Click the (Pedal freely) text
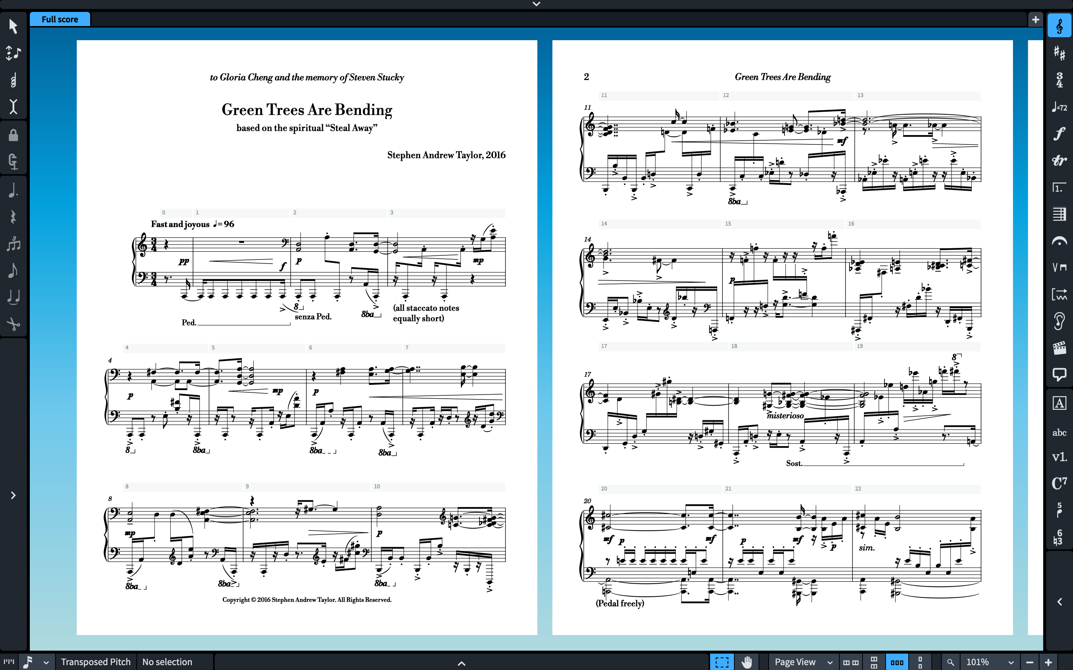Screen dimensions: 1073x670 click(x=620, y=603)
